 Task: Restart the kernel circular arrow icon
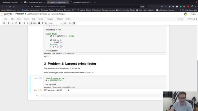(x=43, y=23)
